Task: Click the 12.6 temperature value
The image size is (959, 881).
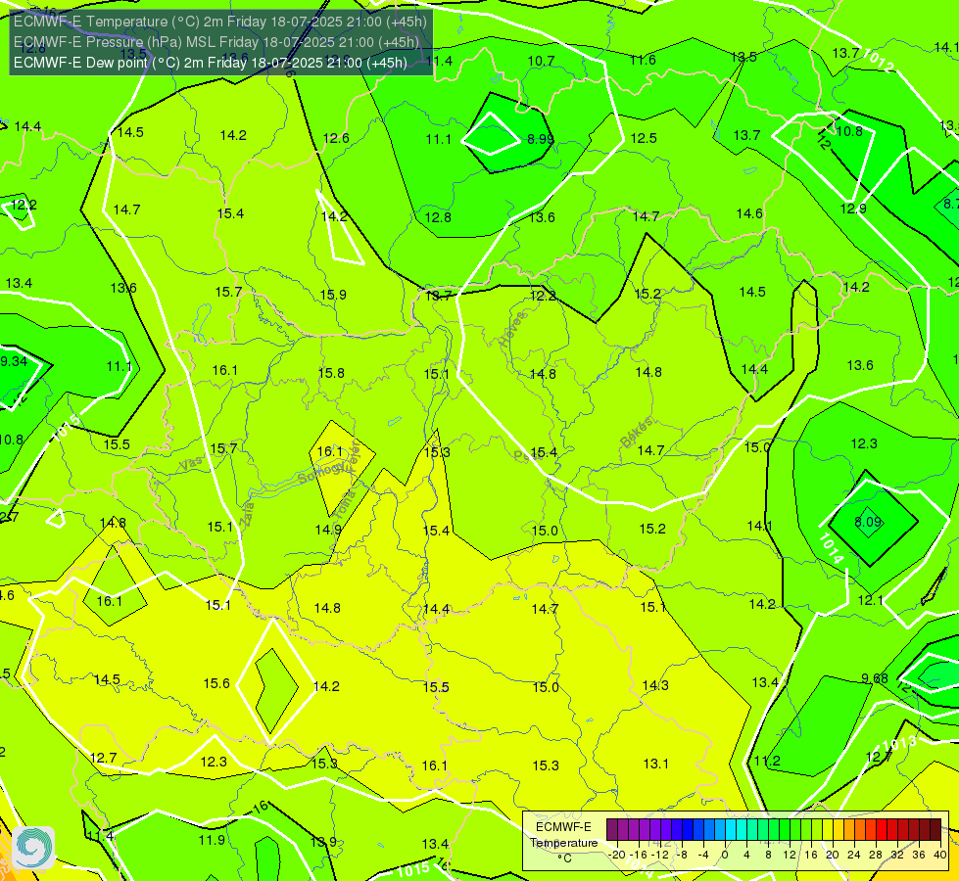Action: click(x=336, y=138)
